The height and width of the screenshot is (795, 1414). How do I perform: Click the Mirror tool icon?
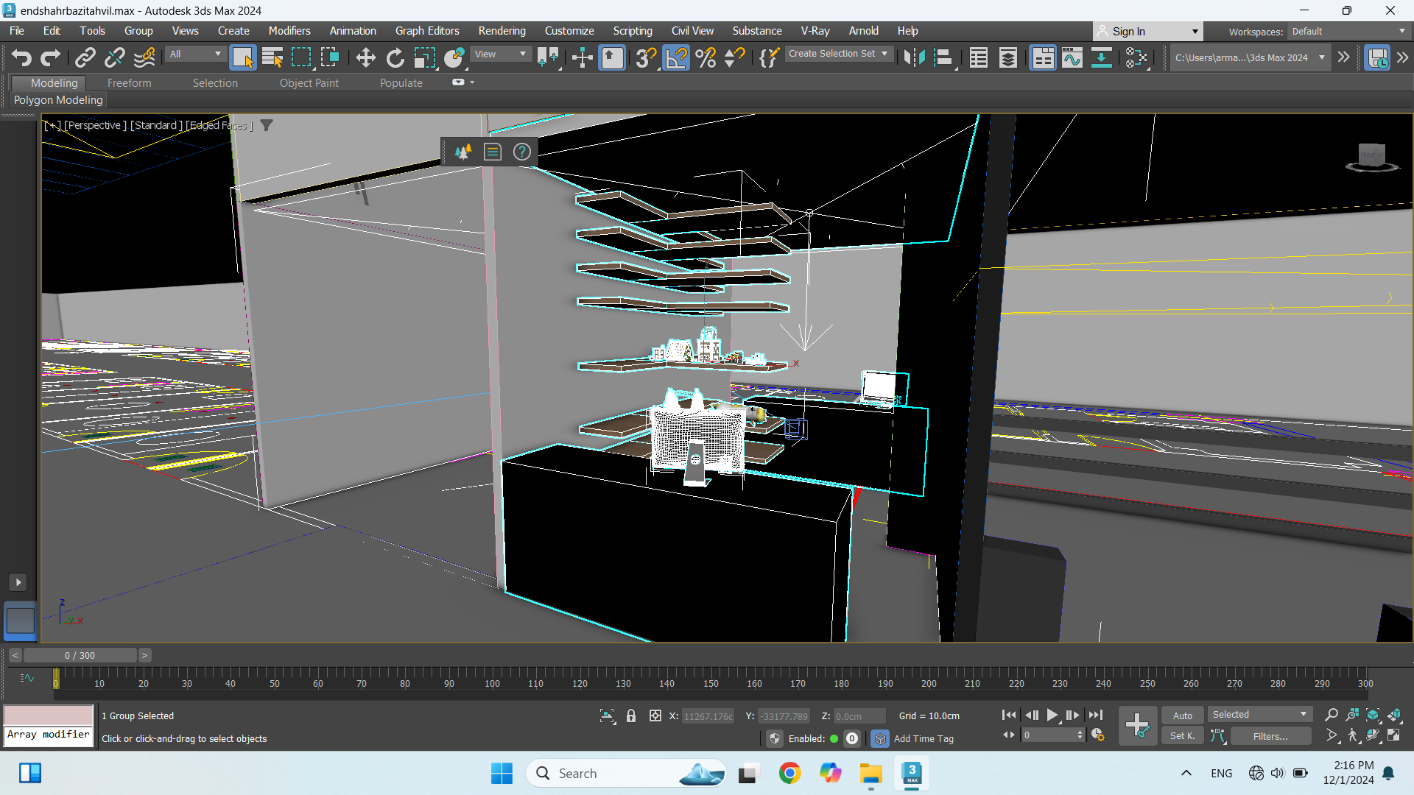pyautogui.click(x=914, y=57)
